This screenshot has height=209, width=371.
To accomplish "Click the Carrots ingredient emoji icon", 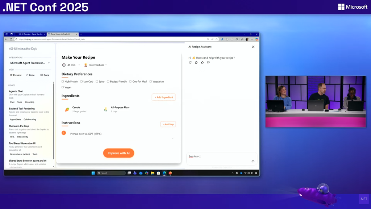I will (67, 109).
